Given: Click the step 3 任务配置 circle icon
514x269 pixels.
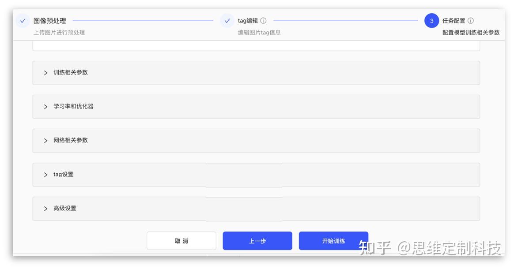Looking at the screenshot, I should coord(432,21).
